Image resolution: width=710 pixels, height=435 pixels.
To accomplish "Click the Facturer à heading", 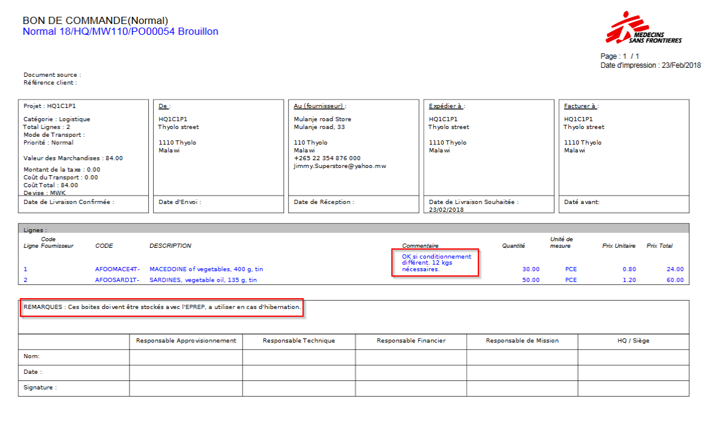I will 580,106.
